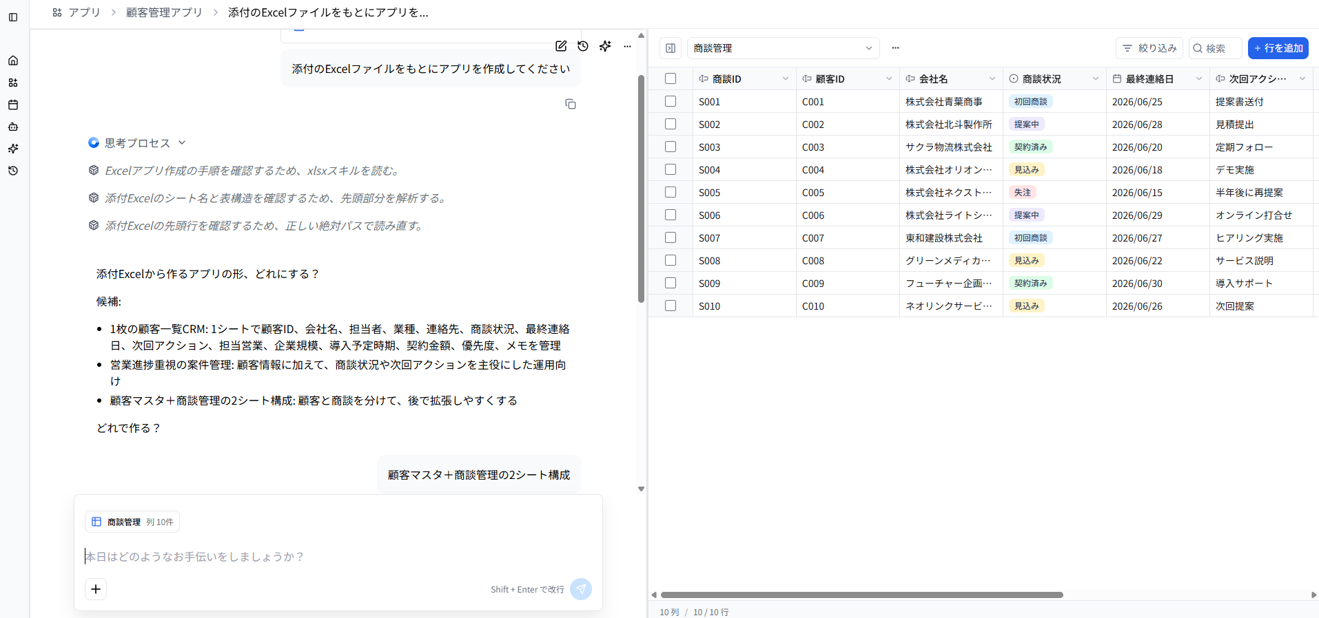The height and width of the screenshot is (618, 1319).
Task: Check the row S007 checkbox
Action: [x=671, y=237]
